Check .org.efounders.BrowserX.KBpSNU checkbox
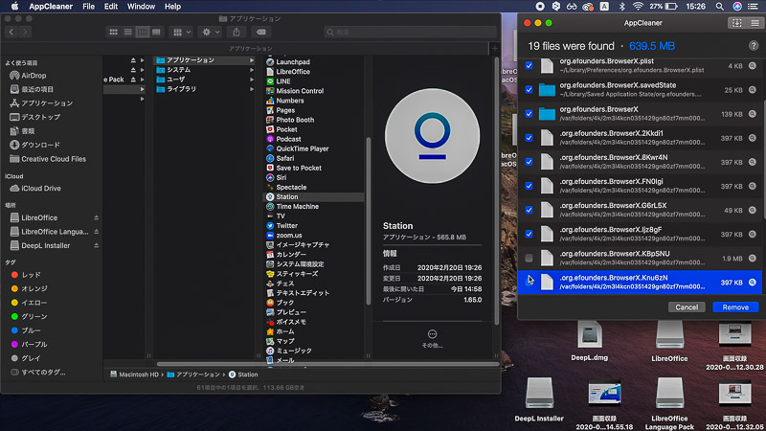The width and height of the screenshot is (766, 431). [529, 258]
